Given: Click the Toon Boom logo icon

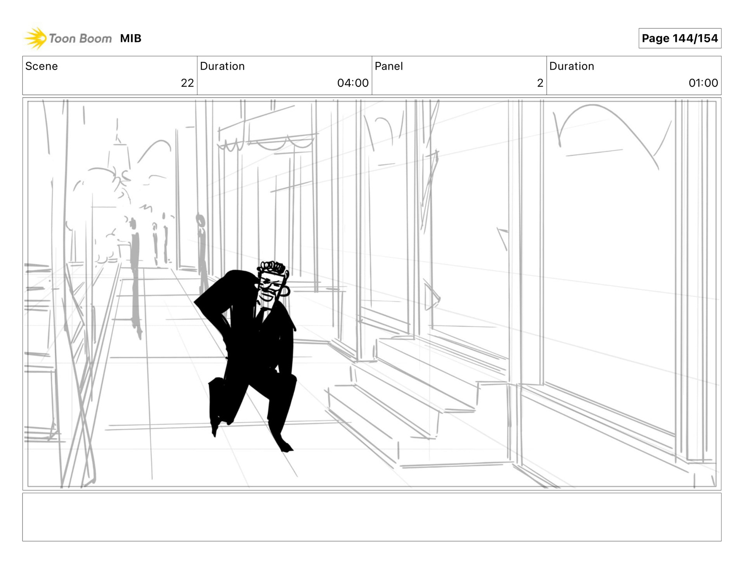Looking at the screenshot, I should 36,38.
